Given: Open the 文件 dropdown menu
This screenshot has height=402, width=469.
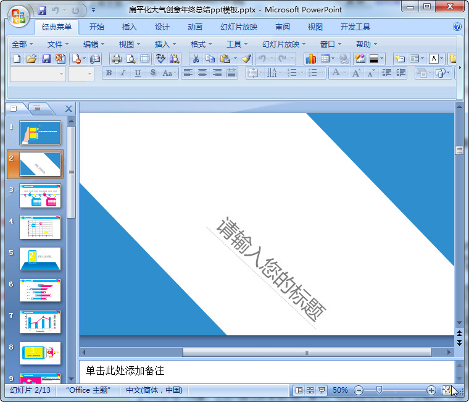Looking at the screenshot, I should (x=58, y=44).
